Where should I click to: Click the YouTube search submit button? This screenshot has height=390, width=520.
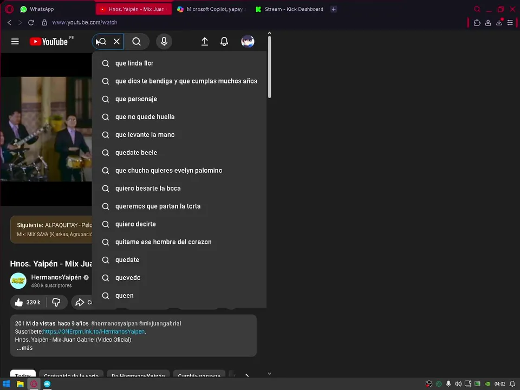[136, 42]
